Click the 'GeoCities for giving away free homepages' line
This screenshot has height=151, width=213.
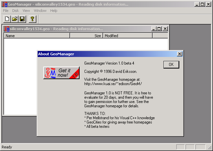pos(118,122)
